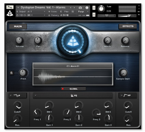Click the EQ BW 2 knob
Screen dimensions: 145x132
coord(79,105)
